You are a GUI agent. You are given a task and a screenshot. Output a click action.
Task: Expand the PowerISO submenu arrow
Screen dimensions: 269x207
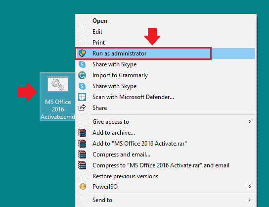[x=249, y=186]
